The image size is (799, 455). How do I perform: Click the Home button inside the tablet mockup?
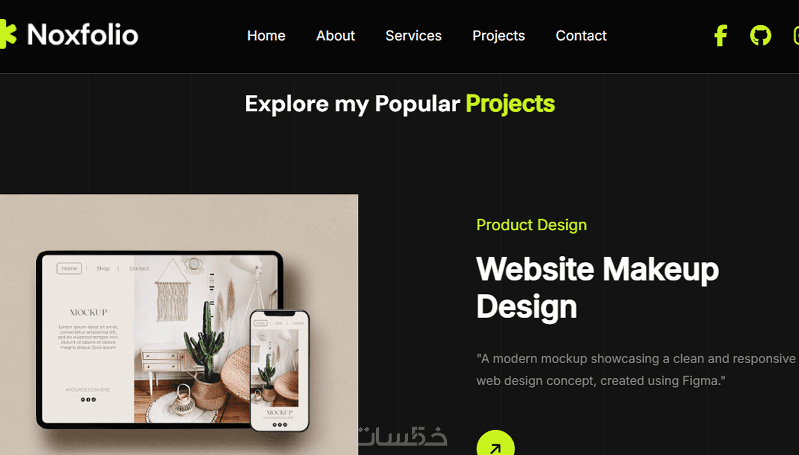(69, 268)
